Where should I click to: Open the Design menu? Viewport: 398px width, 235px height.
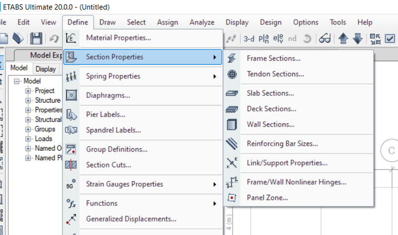pos(271,22)
